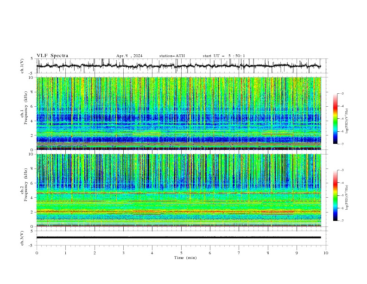This screenshot has width=367, height=284.
Task: Click the date 'Apr. 8, 2024'
Action: tap(129, 56)
